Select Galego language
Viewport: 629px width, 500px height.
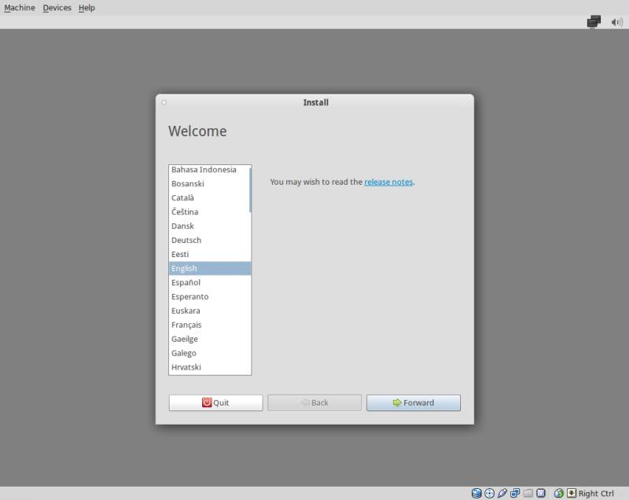(x=210, y=353)
